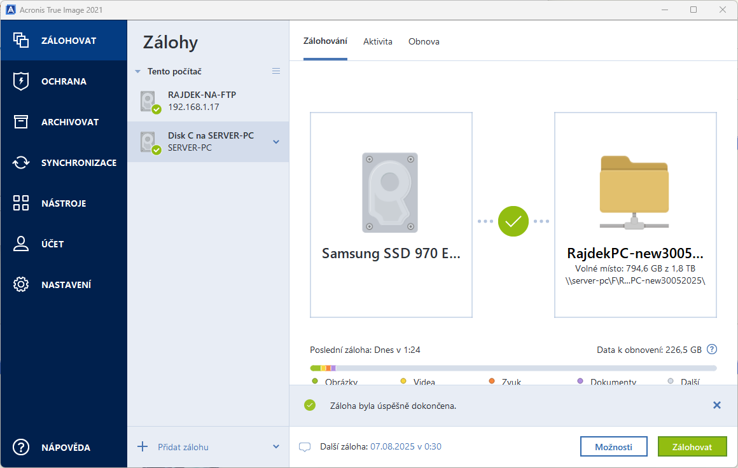Click the info icon beside Data k obnovení
The width and height of the screenshot is (738, 468).
click(x=712, y=350)
